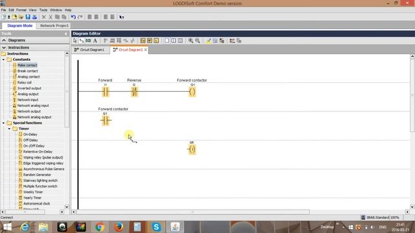Close the Circuit Diagram2 tab
The image size is (415, 233).
tap(145, 50)
